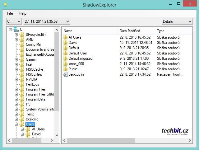
Task: Click the desktop.ini file icon
Action: click(x=66, y=74)
